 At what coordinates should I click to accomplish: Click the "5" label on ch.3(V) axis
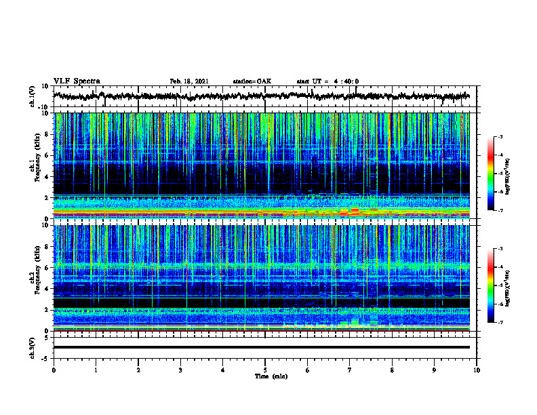(47, 337)
